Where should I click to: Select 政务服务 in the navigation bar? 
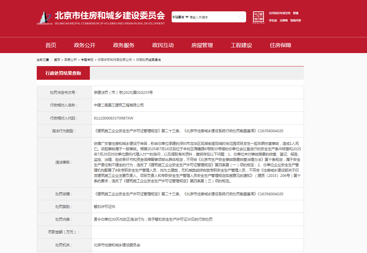coord(124,45)
